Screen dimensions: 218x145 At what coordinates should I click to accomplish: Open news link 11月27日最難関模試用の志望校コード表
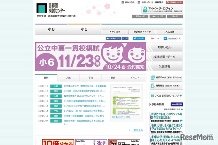click(84, 101)
